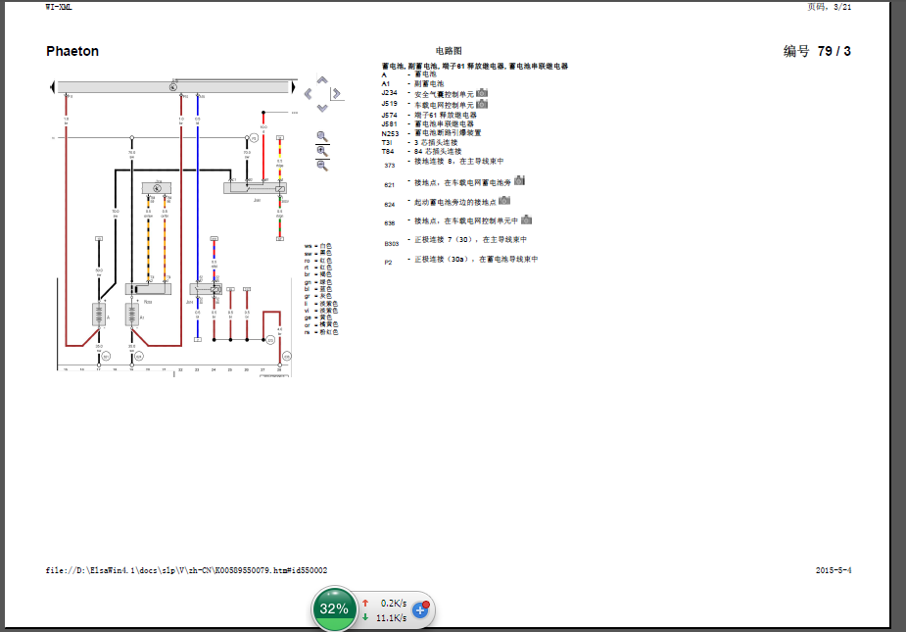This screenshot has width=906, height=632.
Task: Click the color code row bl = 蓝色
Action: [x=317, y=289]
